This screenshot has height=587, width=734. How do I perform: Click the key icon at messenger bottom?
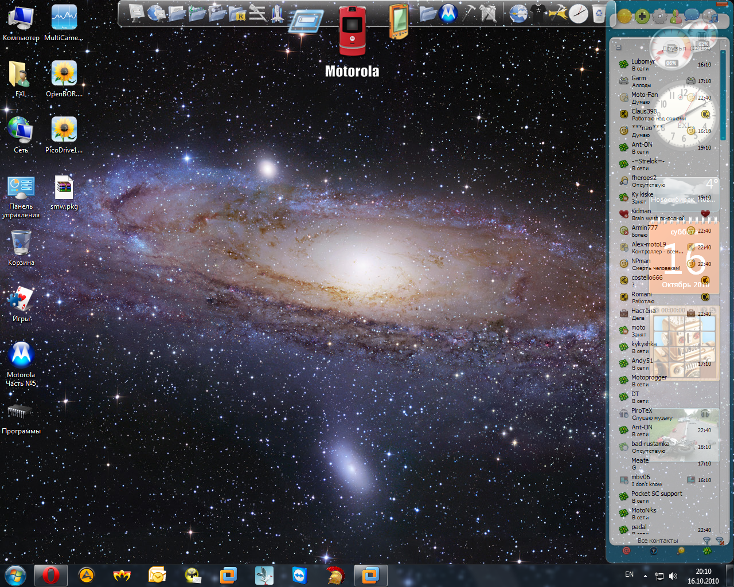point(681,551)
